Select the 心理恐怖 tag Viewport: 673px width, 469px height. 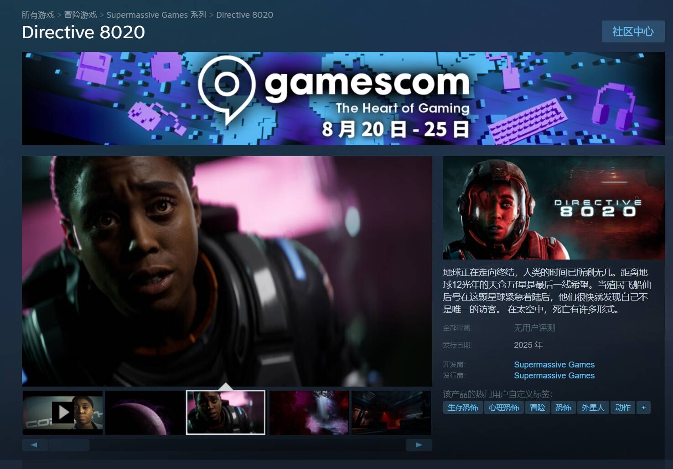(x=504, y=408)
